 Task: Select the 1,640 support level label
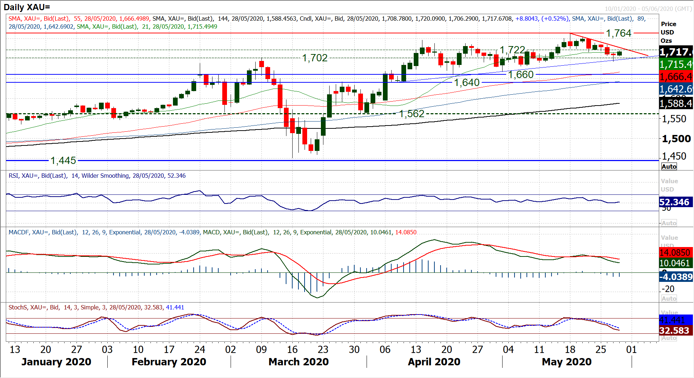(467, 83)
